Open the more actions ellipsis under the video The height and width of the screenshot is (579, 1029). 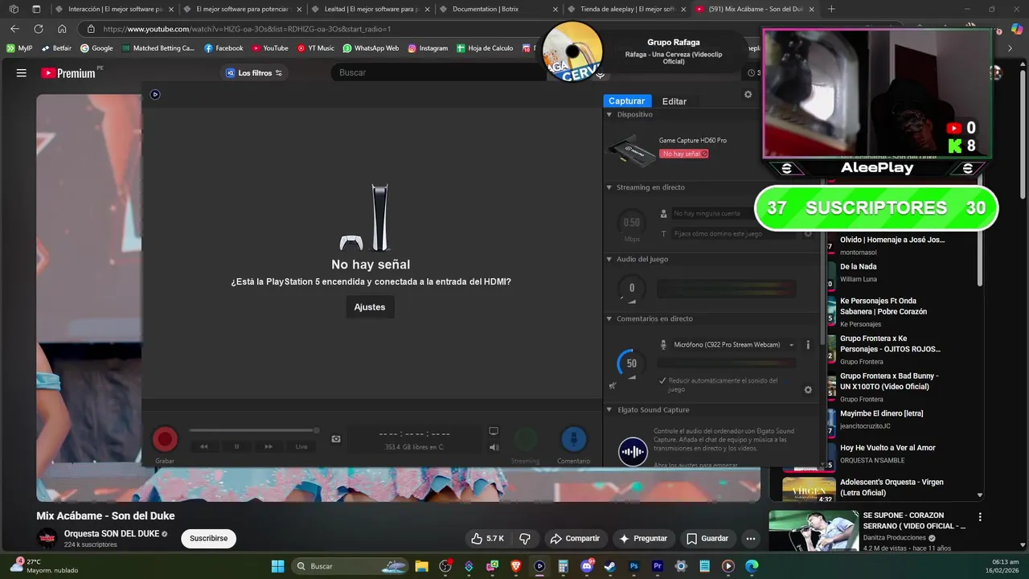click(750, 538)
